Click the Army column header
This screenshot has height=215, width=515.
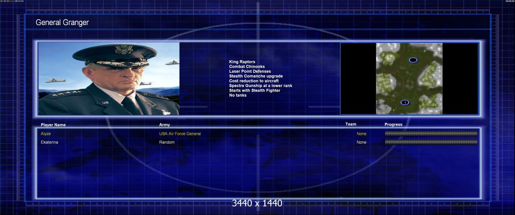point(165,125)
